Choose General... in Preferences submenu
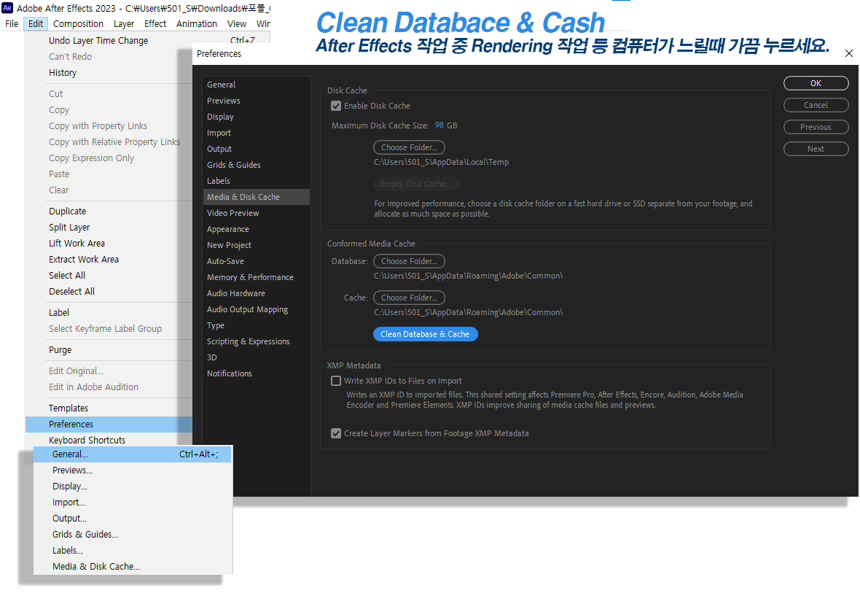The image size is (860, 593). [x=132, y=454]
